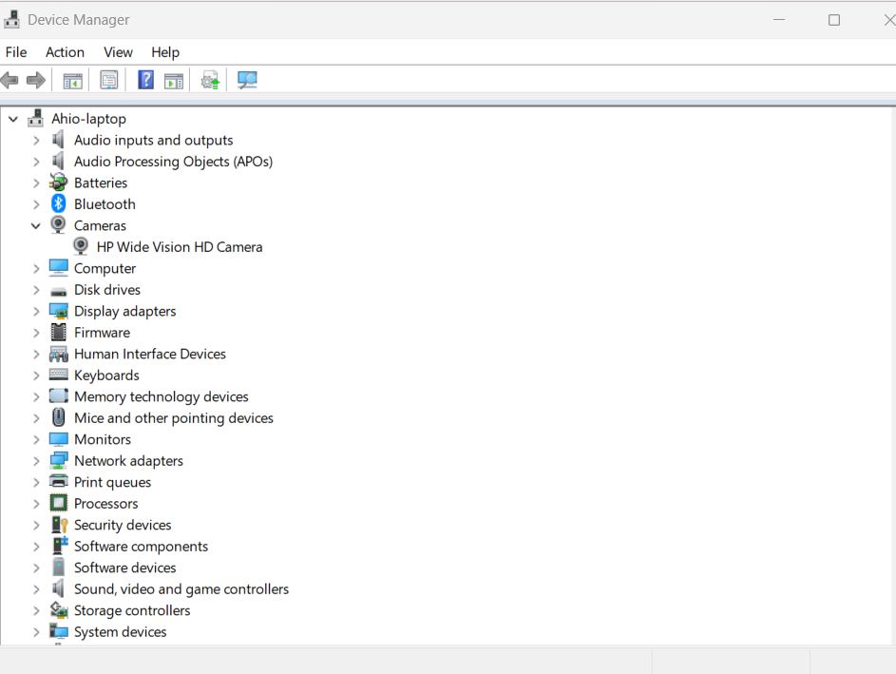Click the Storage controllers icon
Image resolution: width=896 pixels, height=674 pixels.
pyautogui.click(x=58, y=610)
